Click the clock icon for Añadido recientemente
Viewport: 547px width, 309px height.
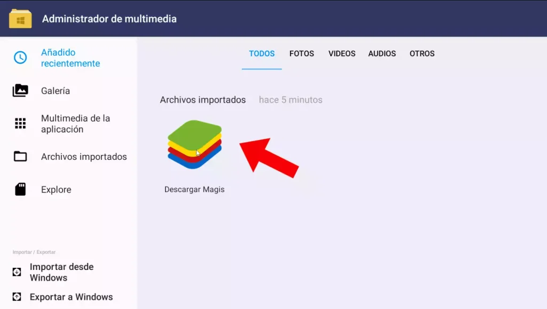20,58
